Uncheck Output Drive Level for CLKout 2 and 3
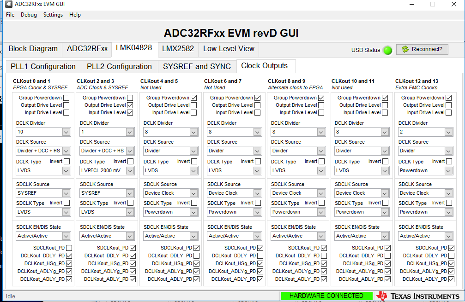The width and height of the screenshot is (465, 302). (x=130, y=105)
